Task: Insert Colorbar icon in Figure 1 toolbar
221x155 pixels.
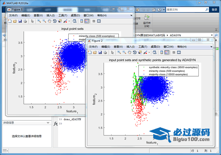Action: point(82,21)
